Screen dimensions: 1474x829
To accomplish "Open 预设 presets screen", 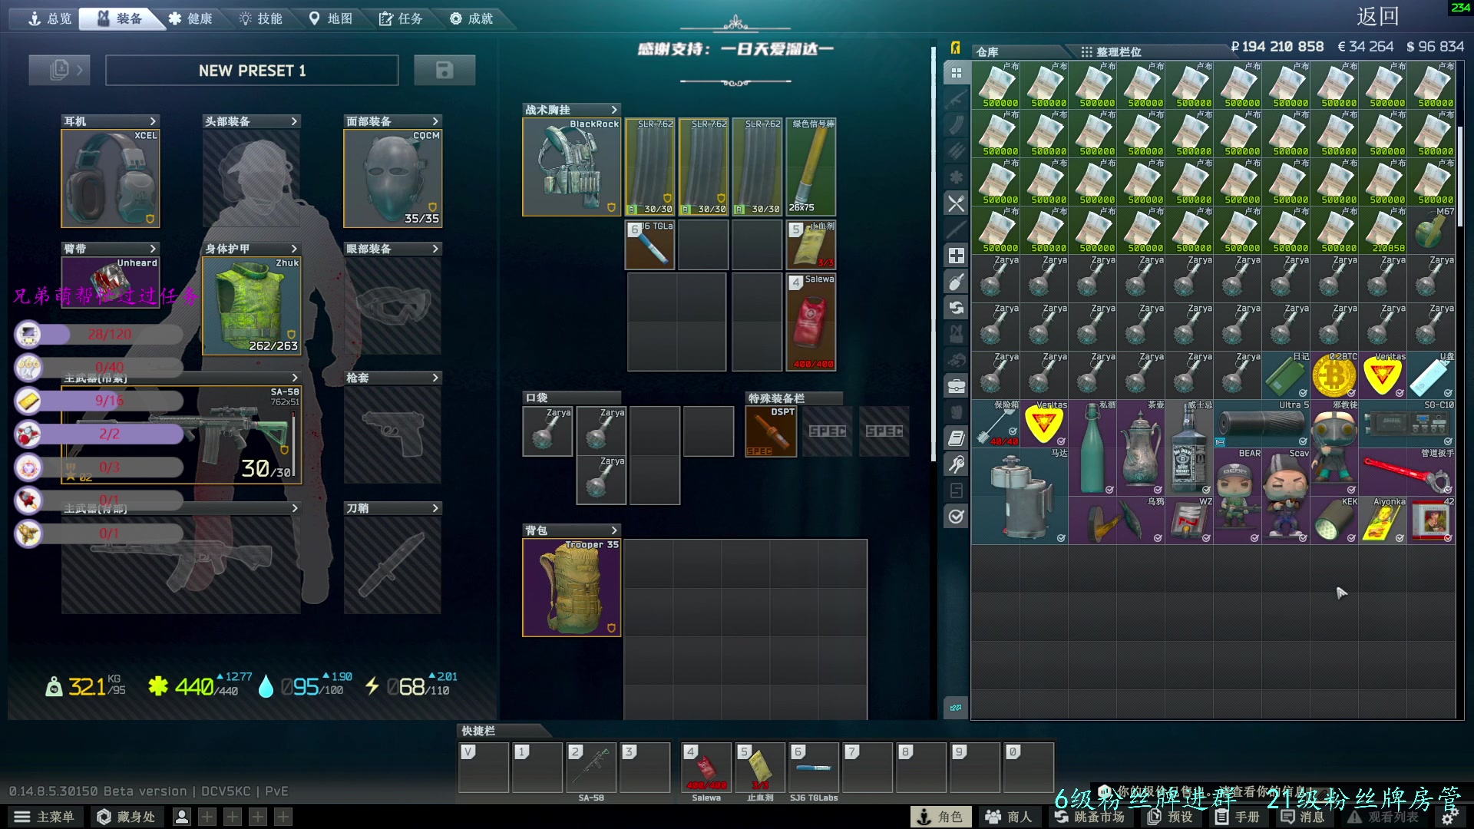I will tap(1171, 817).
